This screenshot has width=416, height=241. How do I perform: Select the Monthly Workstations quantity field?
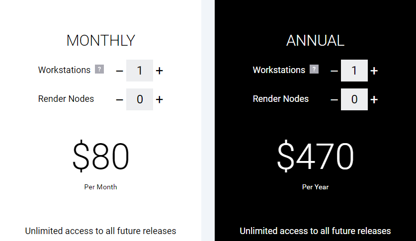pos(140,71)
